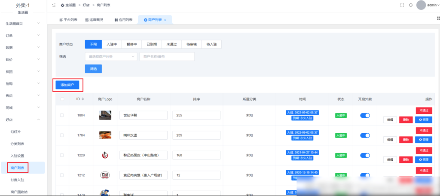Enter fullscreen using the header icon
Viewport: 440px width, 196px height.
402,5
